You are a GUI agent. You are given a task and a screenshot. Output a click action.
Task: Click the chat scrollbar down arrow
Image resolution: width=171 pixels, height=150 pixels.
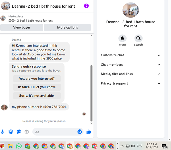click(91, 123)
